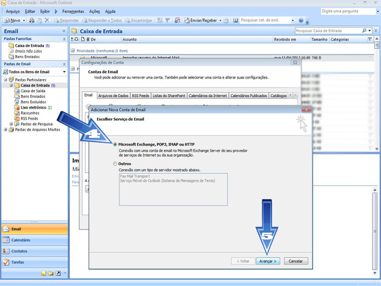Collapse the Pastas Particulares tree node
The image size is (381, 286).
pos(5,80)
